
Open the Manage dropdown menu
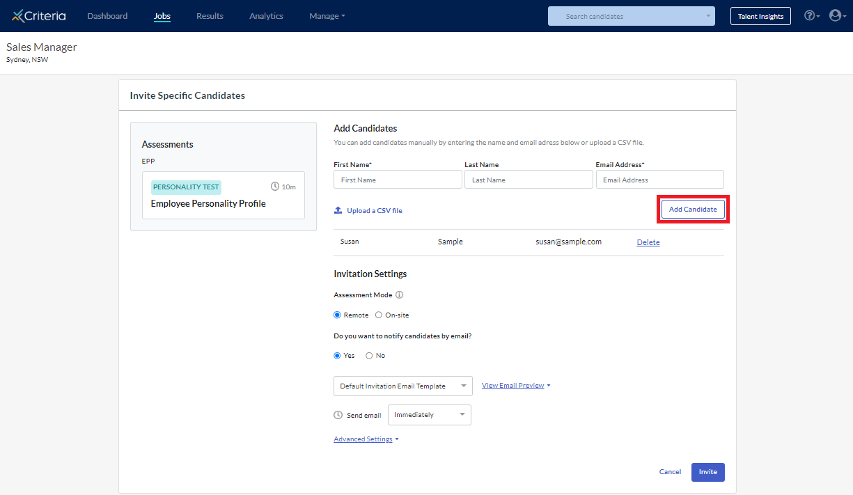327,16
